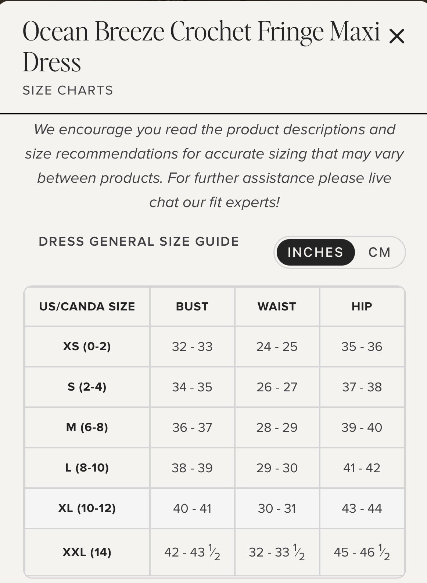Select the XS (0-2) size row
The image size is (427, 583).
click(215, 346)
